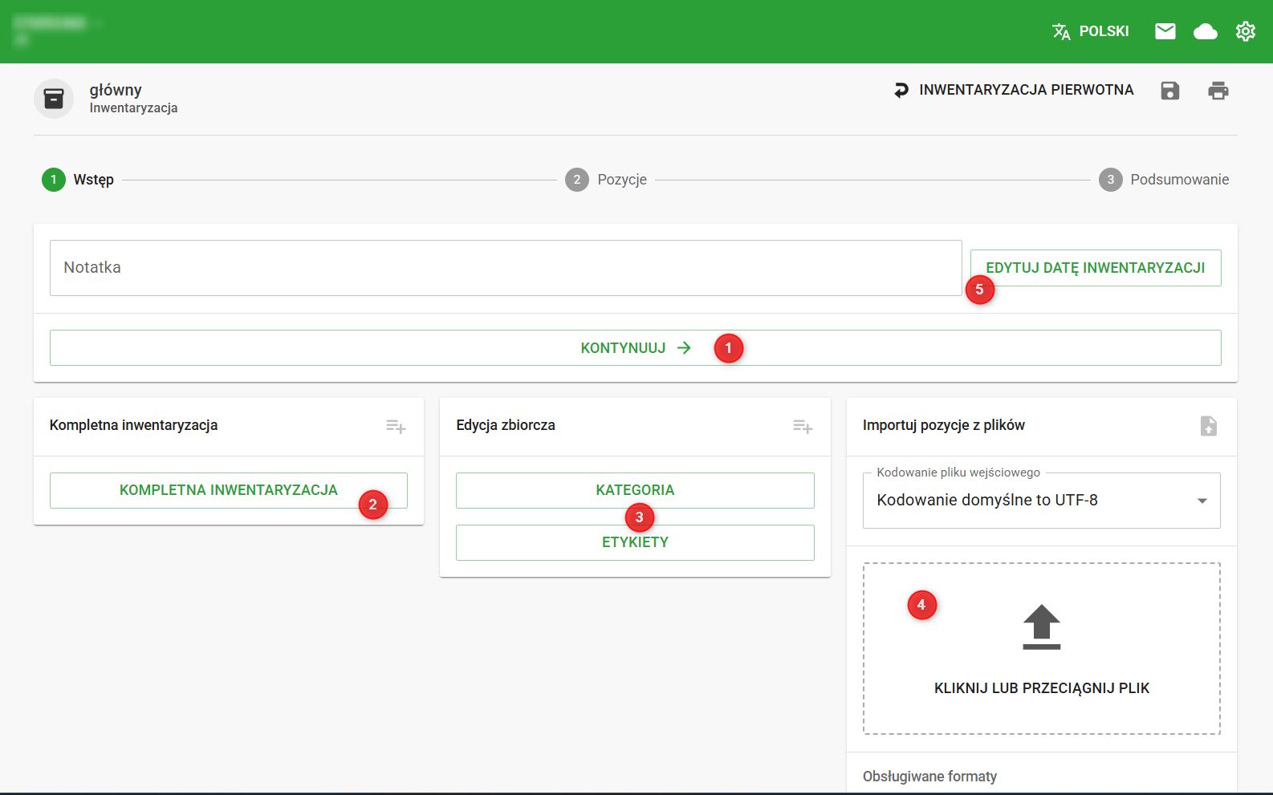Click the mail envelope icon in header

point(1165,31)
